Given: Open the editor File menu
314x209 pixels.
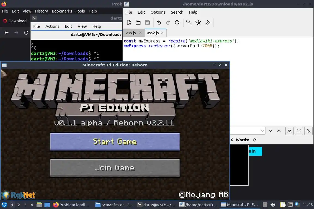Looking at the screenshot, I should click(129, 12).
